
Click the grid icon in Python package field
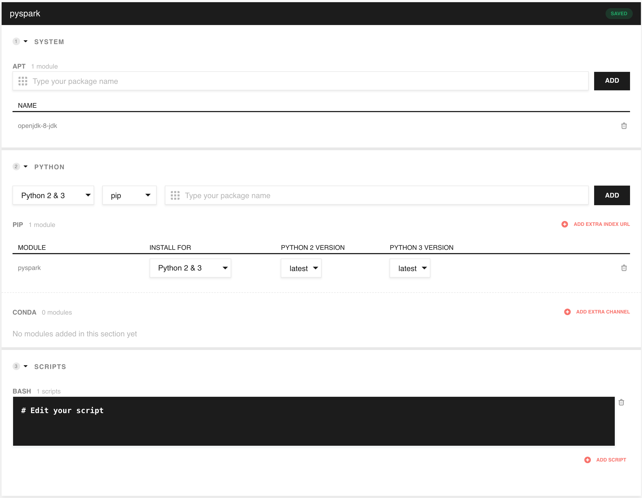coord(175,195)
